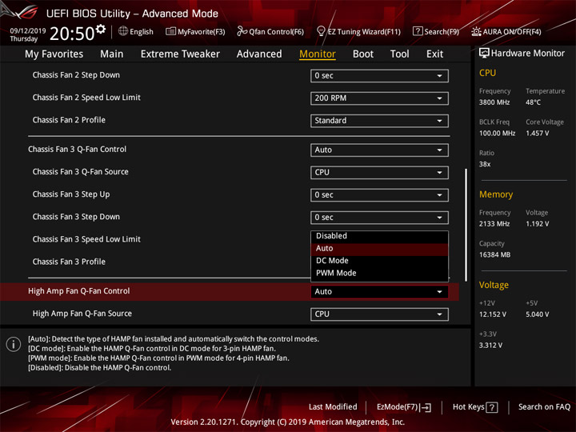The height and width of the screenshot is (432, 576).
Task: Click memory frequency 2133 MHz
Action: [x=494, y=224]
